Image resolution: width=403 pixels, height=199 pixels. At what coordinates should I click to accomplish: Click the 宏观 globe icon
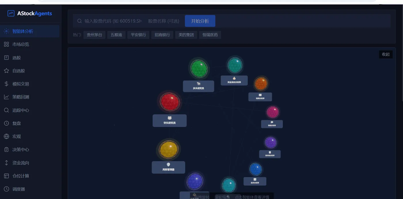(x=6, y=136)
